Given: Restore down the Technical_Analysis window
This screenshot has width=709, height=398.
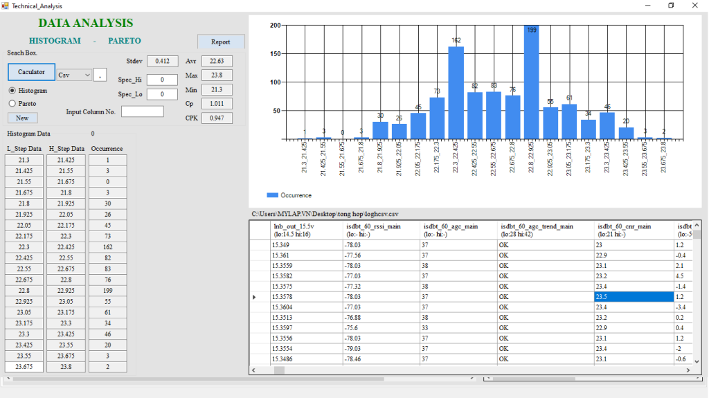Looking at the screenshot, I should (x=671, y=6).
